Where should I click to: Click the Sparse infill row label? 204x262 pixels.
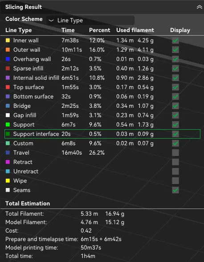(x=28, y=69)
